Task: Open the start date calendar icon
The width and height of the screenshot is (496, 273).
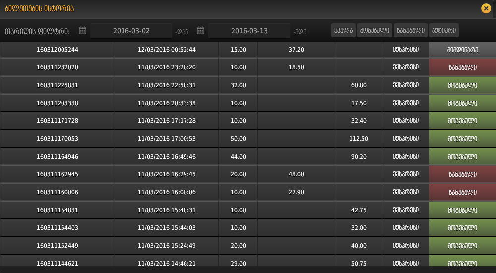Action: click(82, 30)
